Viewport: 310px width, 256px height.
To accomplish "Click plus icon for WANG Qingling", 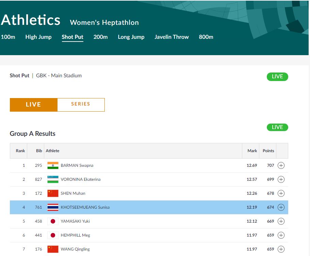I will coord(281,249).
